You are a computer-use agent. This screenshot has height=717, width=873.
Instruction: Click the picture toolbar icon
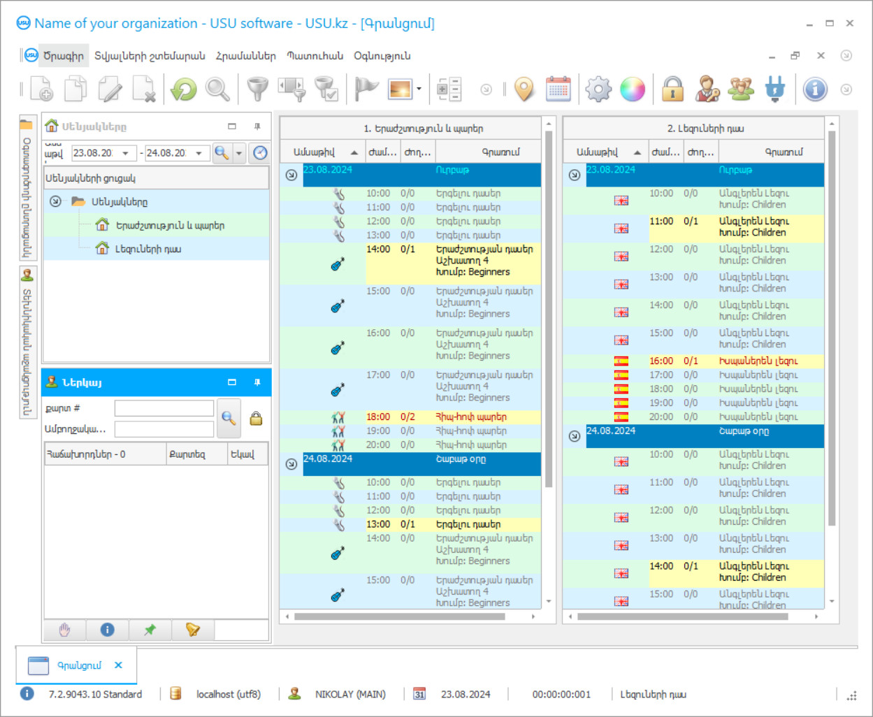tap(401, 89)
